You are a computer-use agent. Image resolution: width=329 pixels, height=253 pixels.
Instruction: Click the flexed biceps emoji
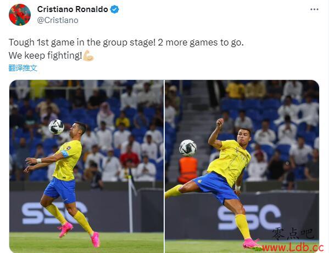tap(88, 55)
